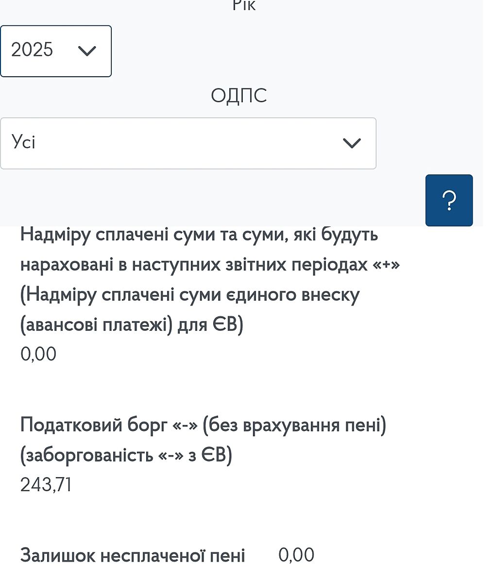The height and width of the screenshot is (583, 493).
Task: Click the нараховані в наступних звітних періодах line
Action: [x=210, y=265]
